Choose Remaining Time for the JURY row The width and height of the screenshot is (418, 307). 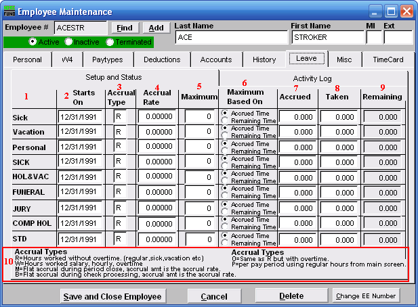(225, 212)
